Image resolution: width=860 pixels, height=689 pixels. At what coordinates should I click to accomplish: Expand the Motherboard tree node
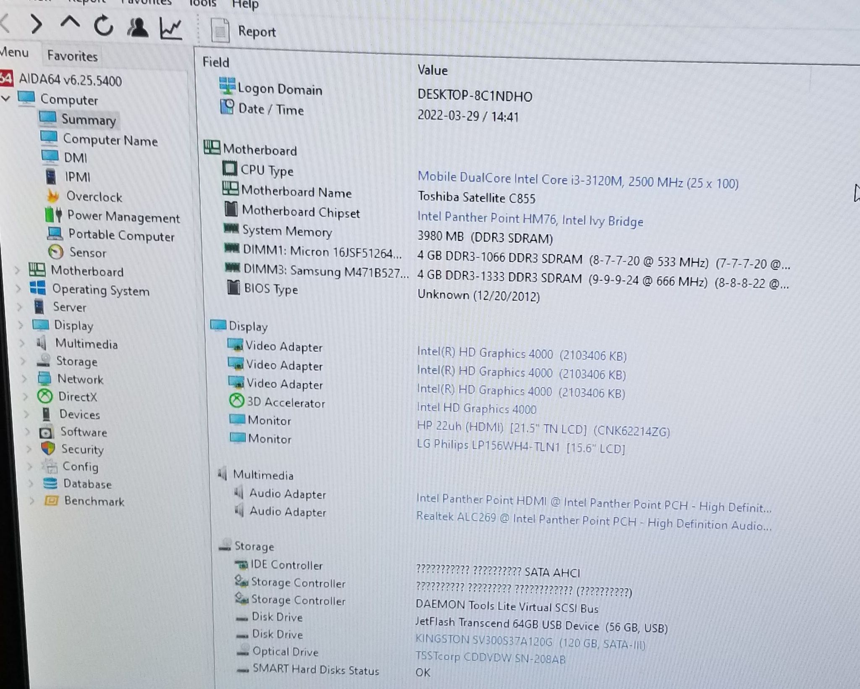point(17,270)
